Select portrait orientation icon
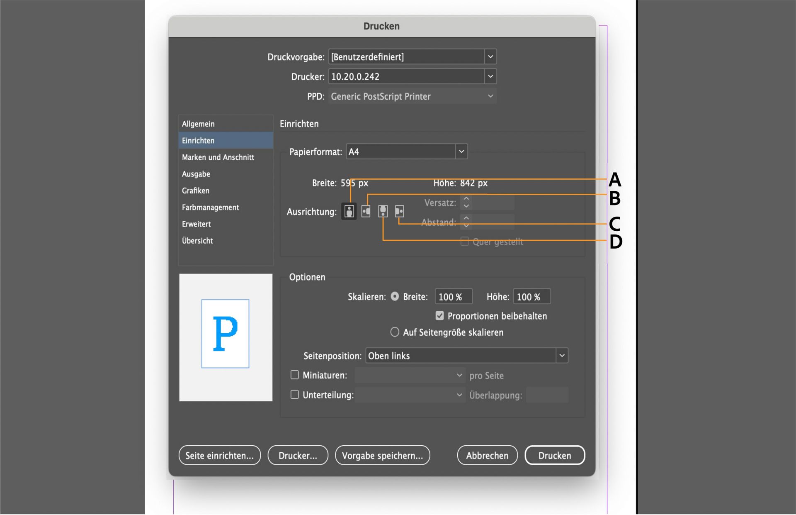796x515 pixels. 349,212
